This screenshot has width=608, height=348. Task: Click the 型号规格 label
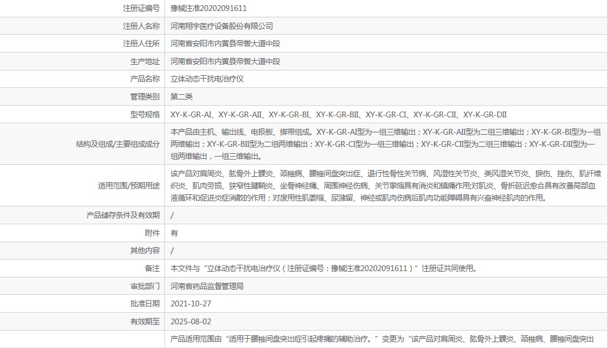[145, 114]
